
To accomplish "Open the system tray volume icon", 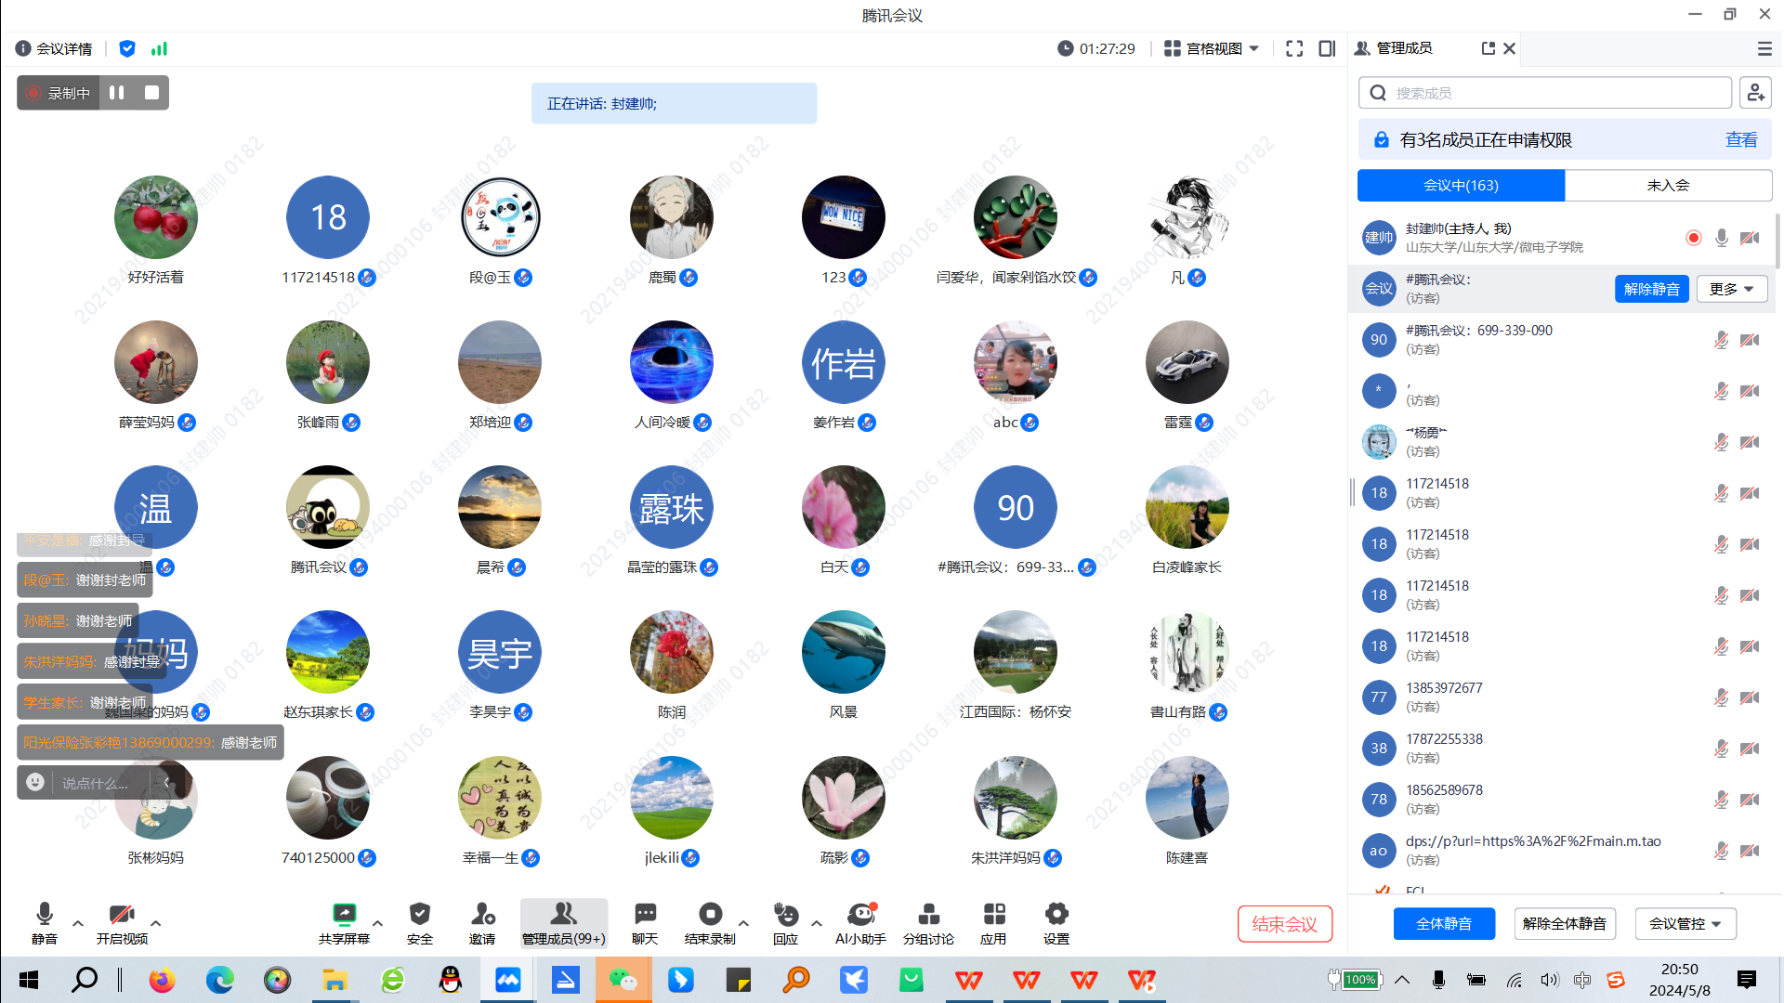I will tap(1548, 980).
